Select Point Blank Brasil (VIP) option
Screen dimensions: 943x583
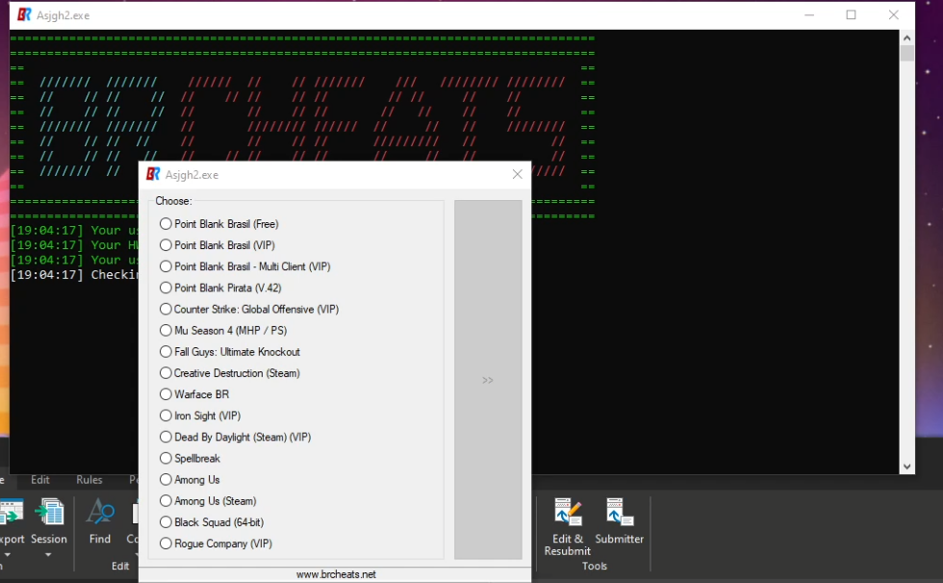pyautogui.click(x=217, y=245)
